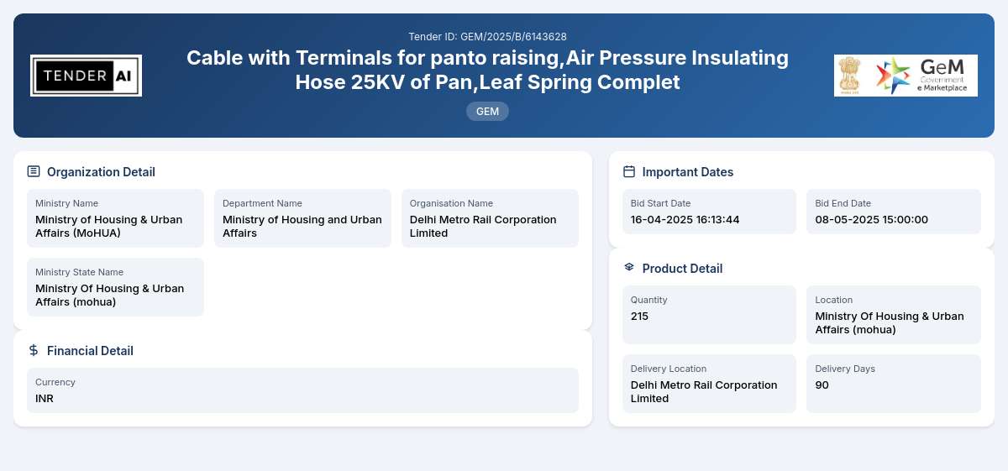
Task: Click the Quantity 215 card
Action: [709, 315]
